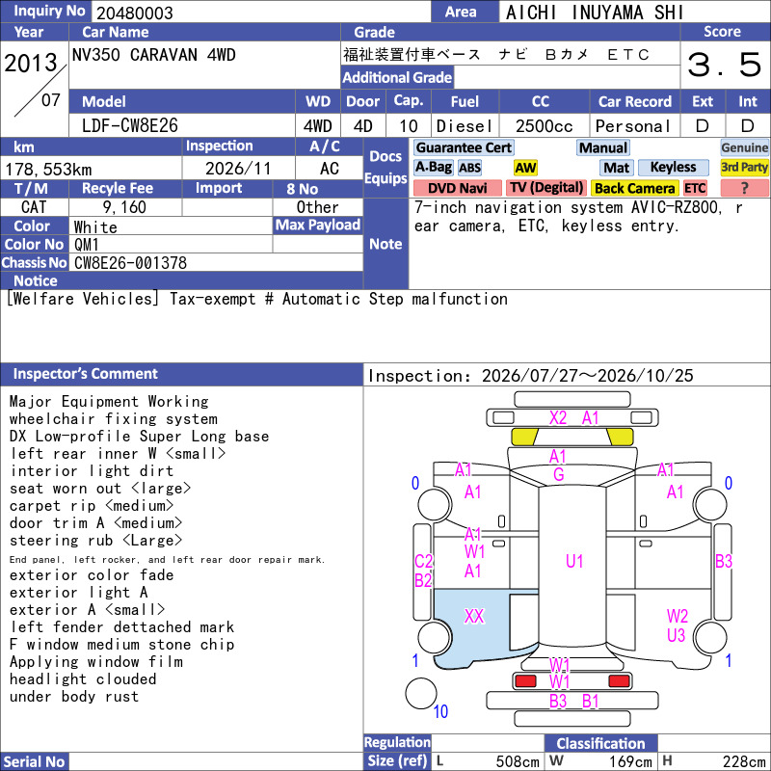
Task: Select the Keyless equipment badge
Action: point(673,168)
